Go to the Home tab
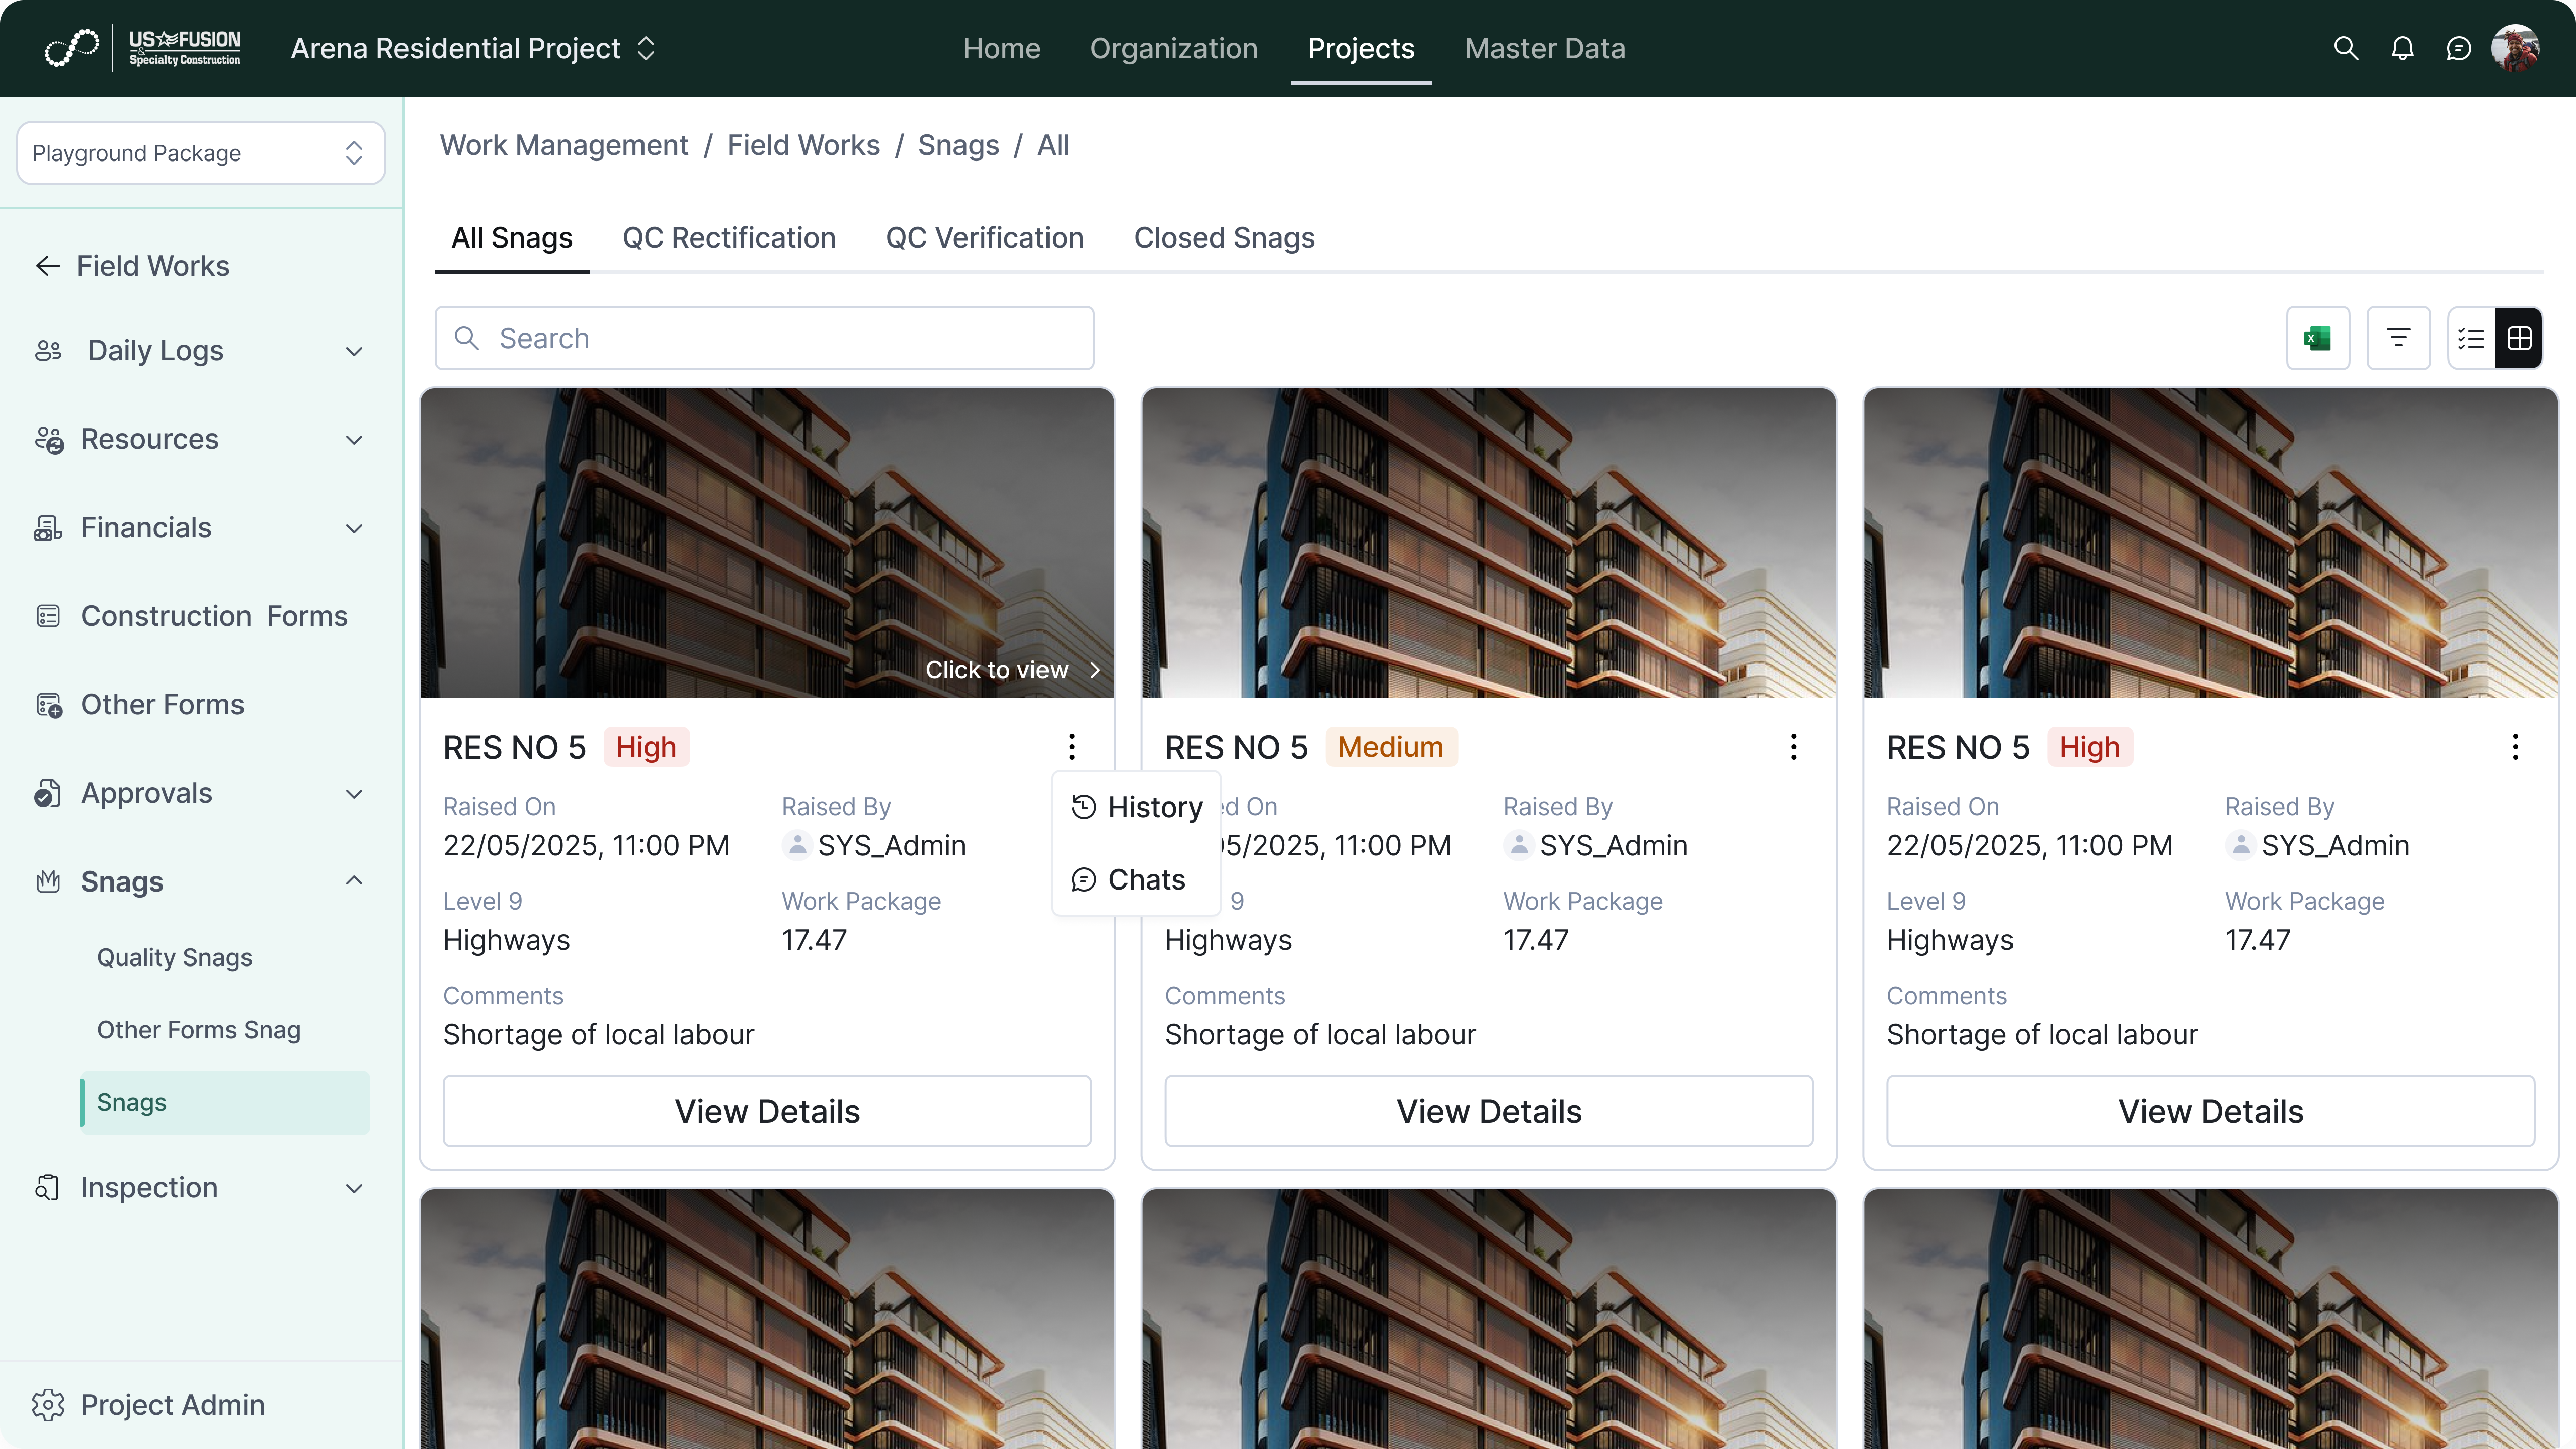 (1001, 48)
